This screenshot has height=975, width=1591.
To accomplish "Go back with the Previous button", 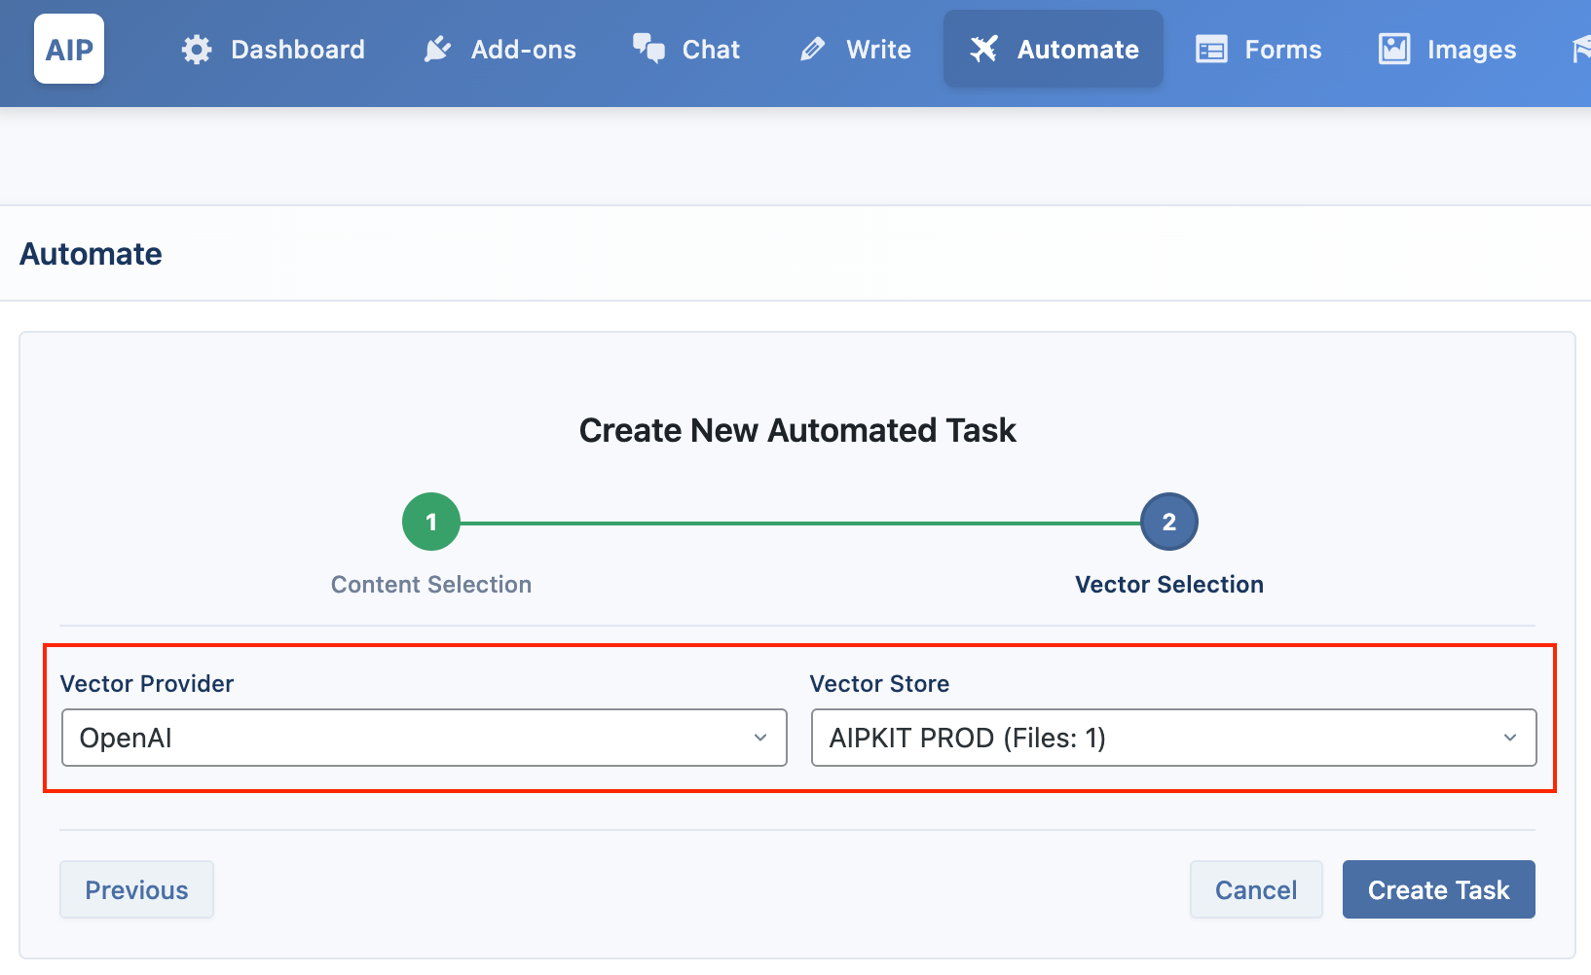I will [x=136, y=889].
